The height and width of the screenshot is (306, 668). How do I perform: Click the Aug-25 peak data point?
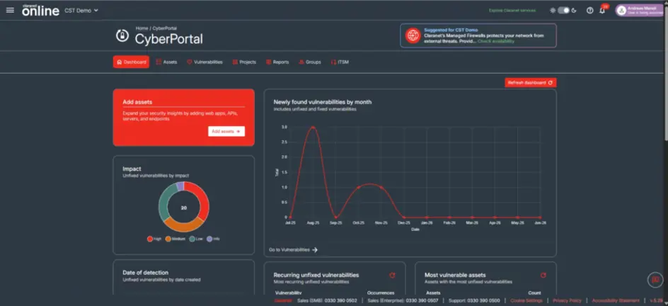313,127
